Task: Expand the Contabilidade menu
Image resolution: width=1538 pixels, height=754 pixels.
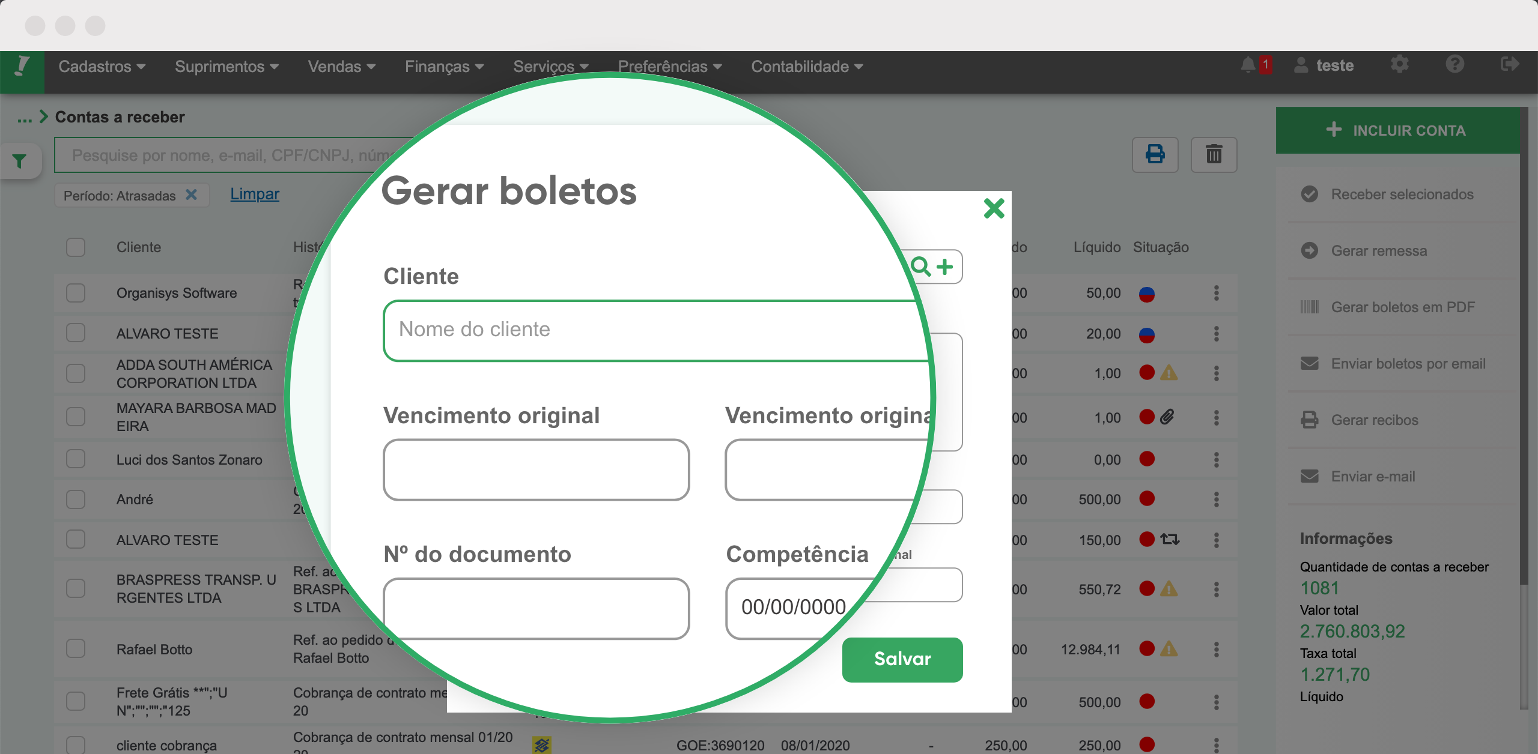Action: pos(807,66)
